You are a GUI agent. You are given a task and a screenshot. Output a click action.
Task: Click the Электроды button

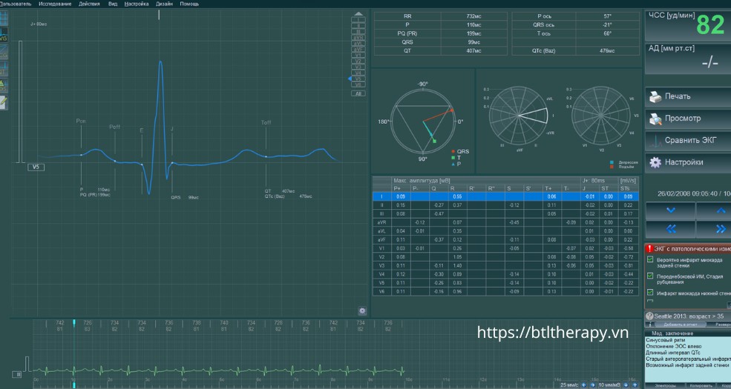pos(665,386)
